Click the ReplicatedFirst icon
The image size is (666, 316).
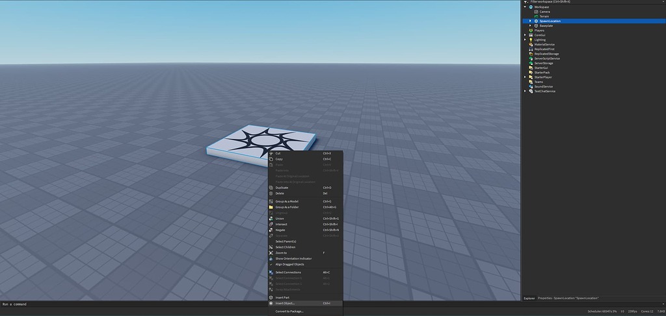pyautogui.click(x=531, y=49)
